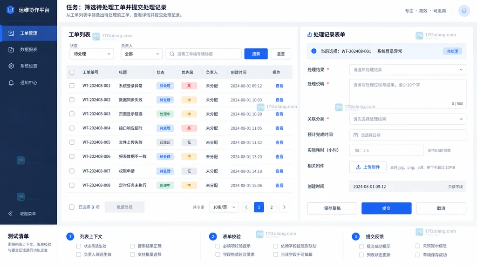The image size is (477, 268).
Task: Click the 处理记录表单 header icon
Action: tap(309, 34)
